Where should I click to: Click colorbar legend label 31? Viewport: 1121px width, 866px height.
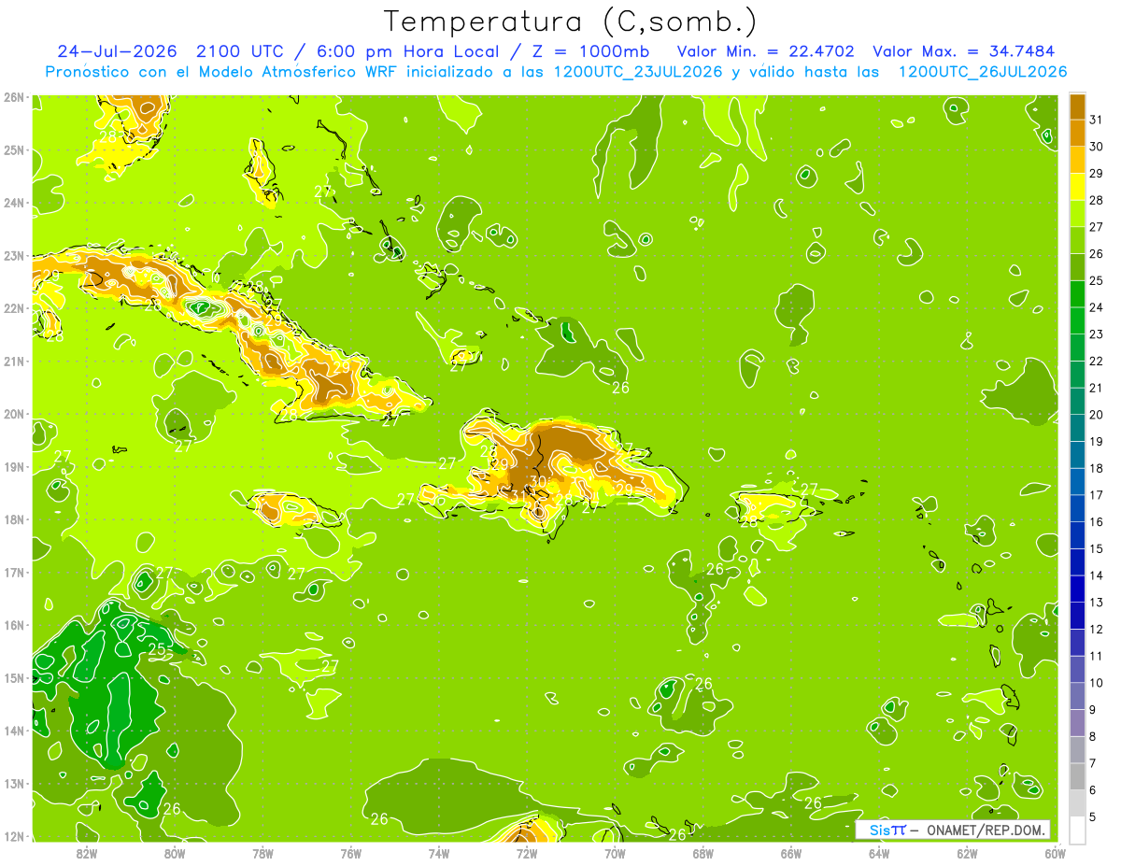pos(1096,119)
